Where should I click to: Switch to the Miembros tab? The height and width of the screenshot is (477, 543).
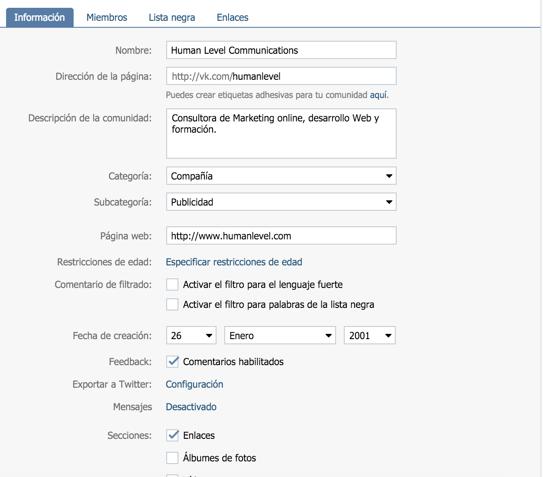tap(107, 17)
